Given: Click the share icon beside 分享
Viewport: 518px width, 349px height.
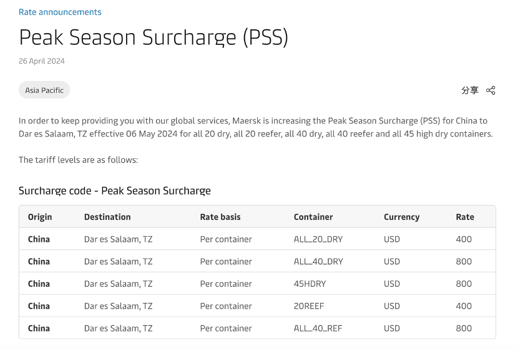Looking at the screenshot, I should click(491, 90).
